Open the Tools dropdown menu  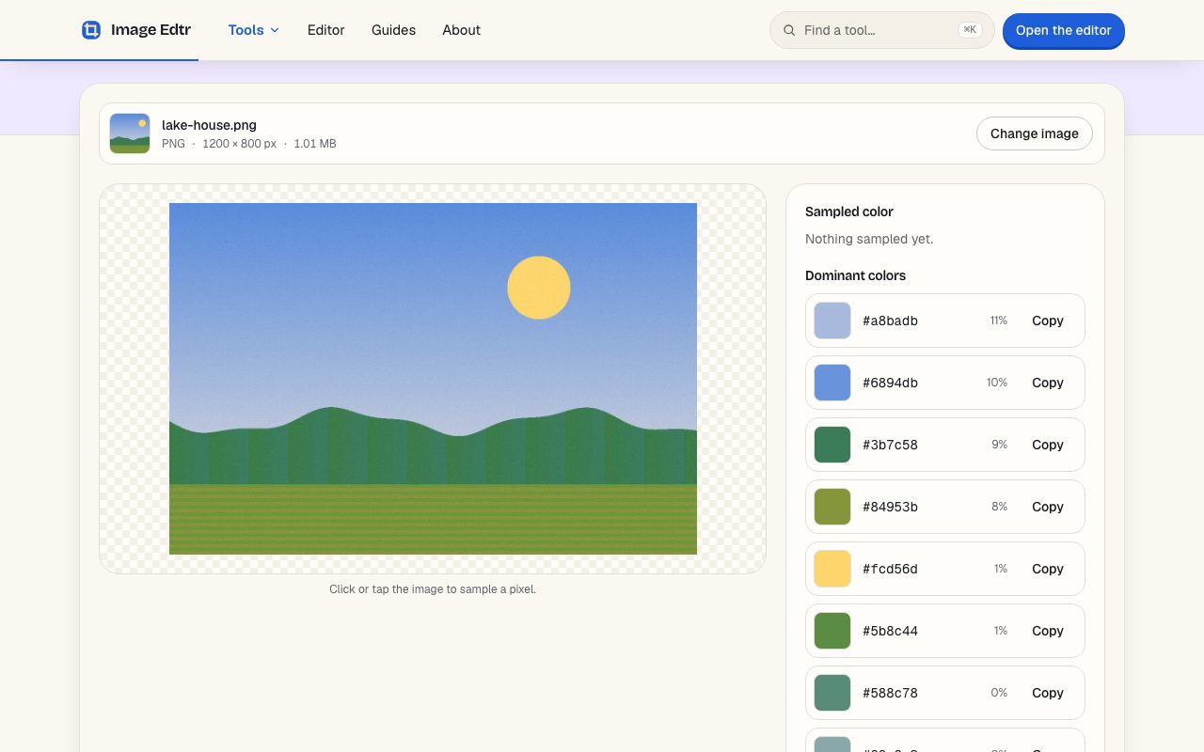tap(254, 30)
